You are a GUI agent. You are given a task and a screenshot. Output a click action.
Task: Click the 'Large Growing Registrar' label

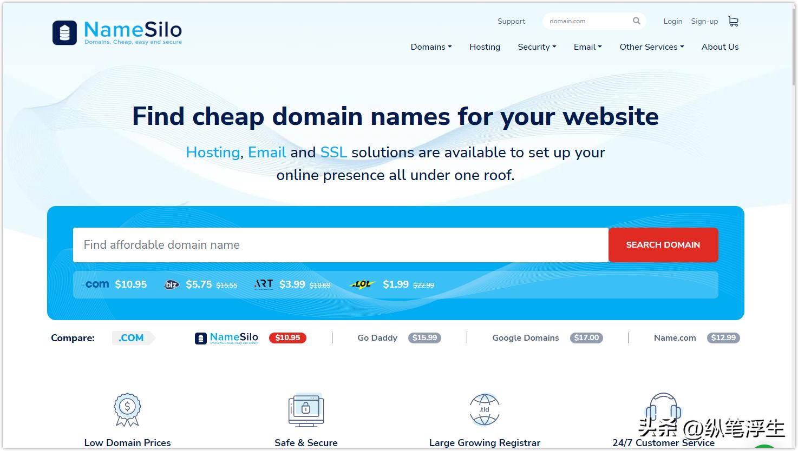[485, 443]
